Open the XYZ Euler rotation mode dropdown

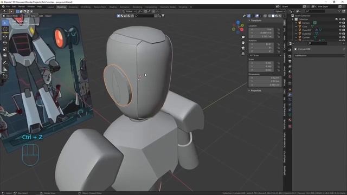click(x=265, y=55)
